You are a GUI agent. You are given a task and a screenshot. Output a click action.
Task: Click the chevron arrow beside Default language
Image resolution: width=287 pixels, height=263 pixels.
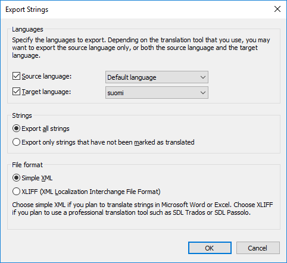tap(203, 77)
